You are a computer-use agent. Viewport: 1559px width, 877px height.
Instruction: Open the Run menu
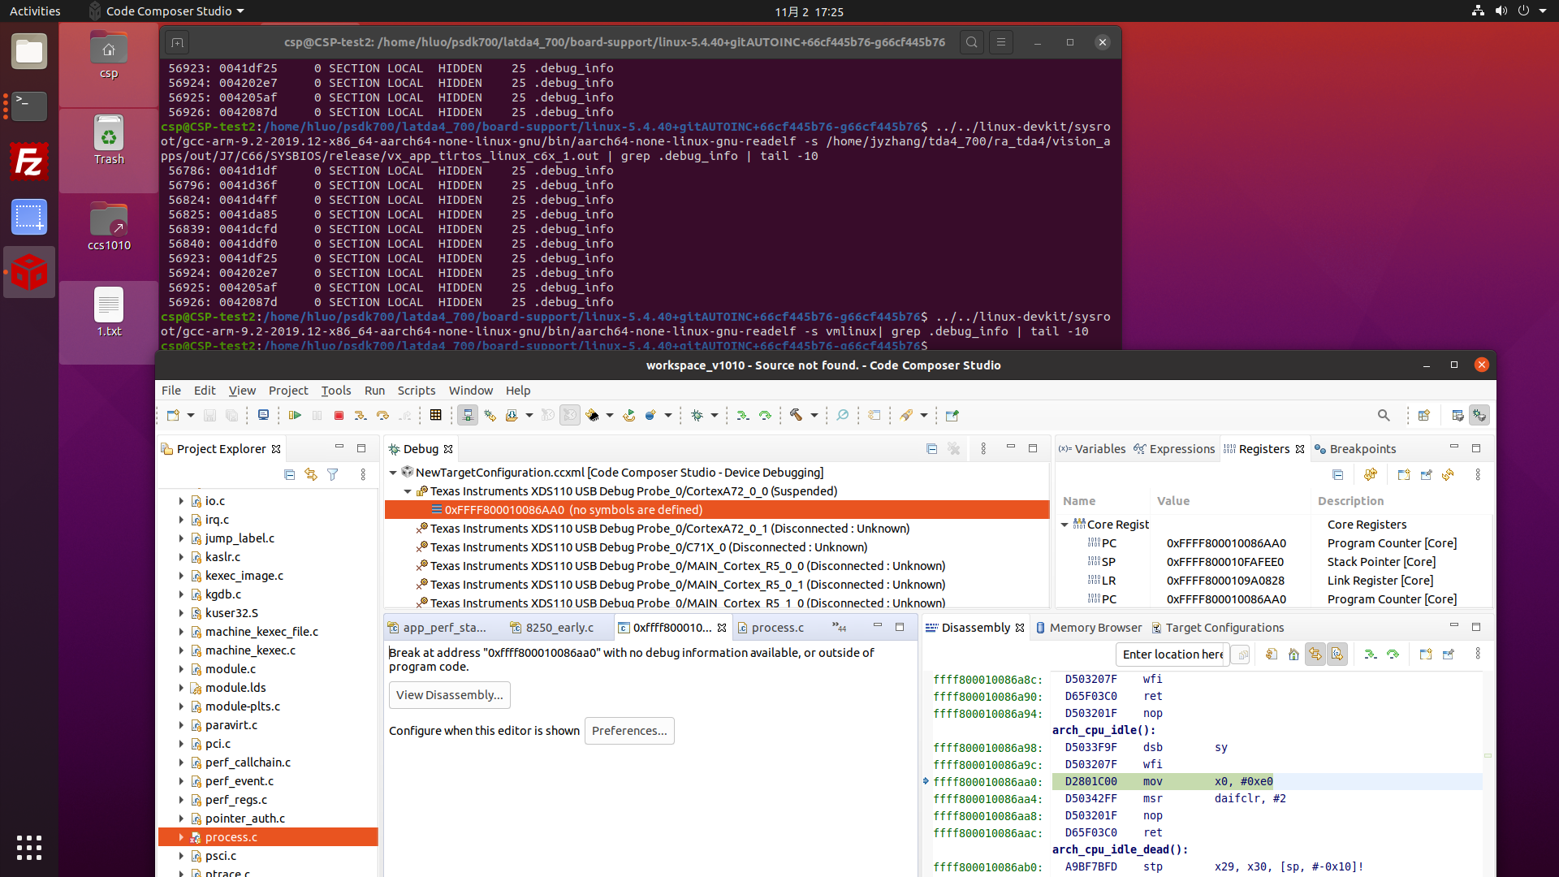click(374, 391)
